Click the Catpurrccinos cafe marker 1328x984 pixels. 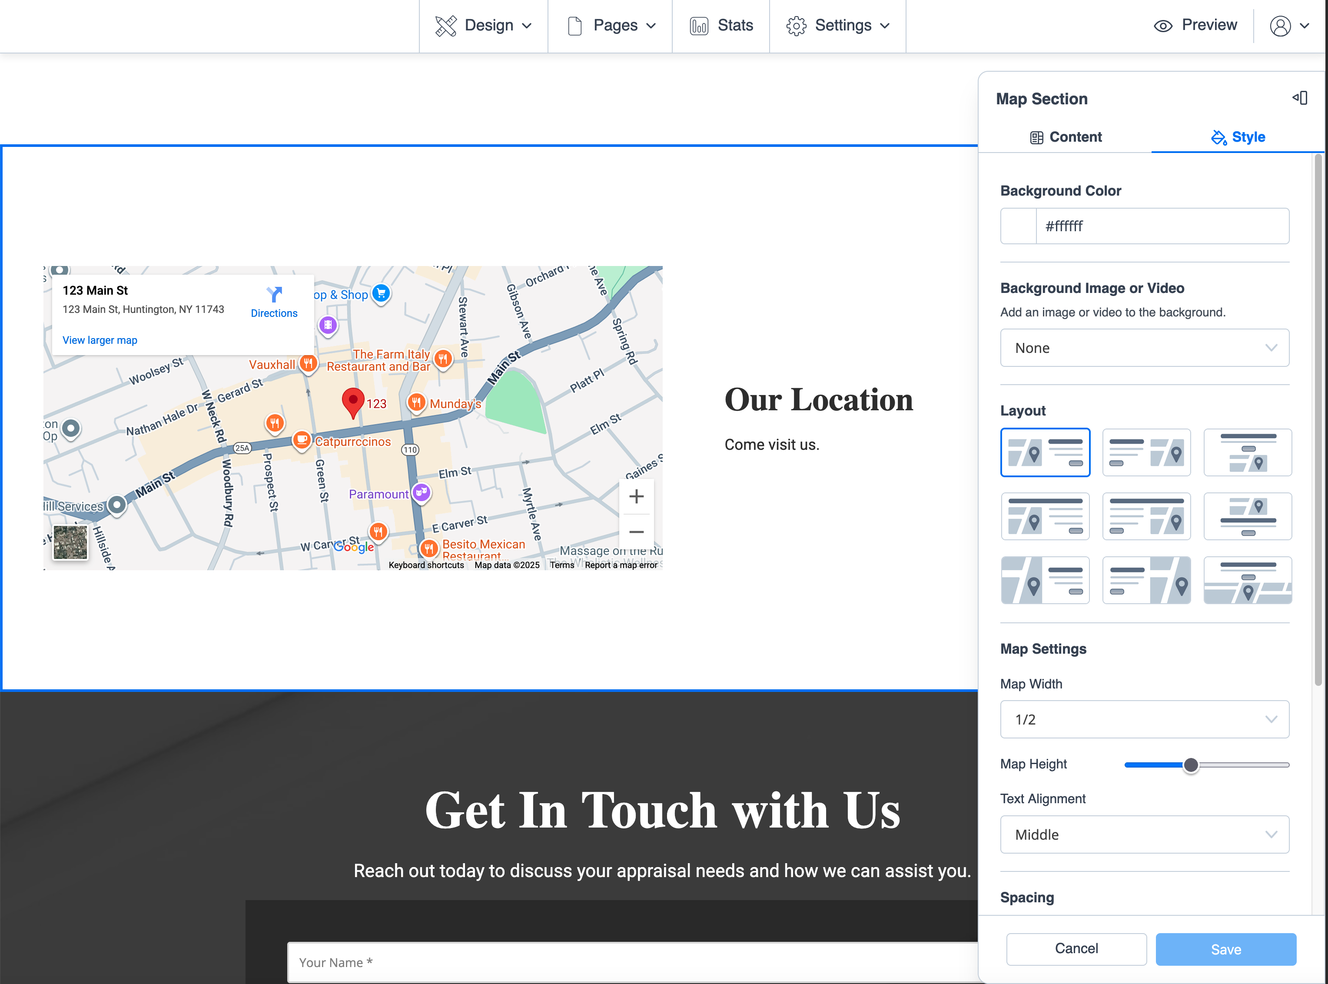(302, 441)
